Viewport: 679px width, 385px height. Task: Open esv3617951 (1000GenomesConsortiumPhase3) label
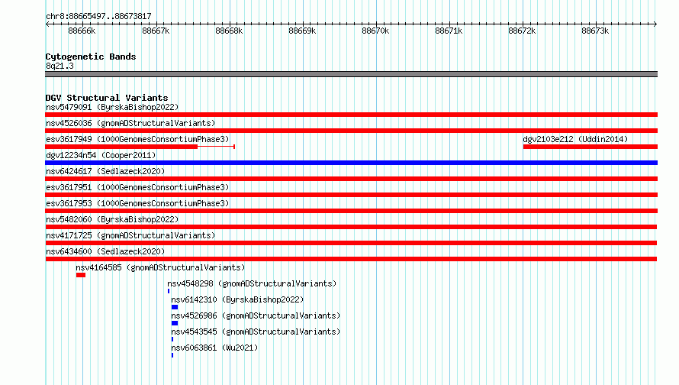coord(137,187)
